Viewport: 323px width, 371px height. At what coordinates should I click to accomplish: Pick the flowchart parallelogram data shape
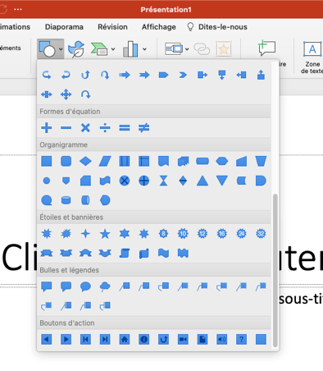pyautogui.click(x=105, y=161)
